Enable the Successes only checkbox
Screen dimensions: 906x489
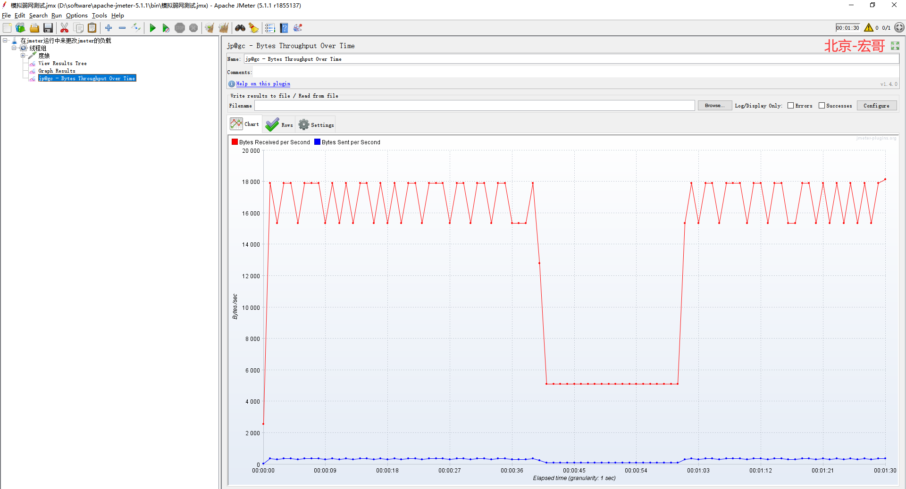[822, 106]
